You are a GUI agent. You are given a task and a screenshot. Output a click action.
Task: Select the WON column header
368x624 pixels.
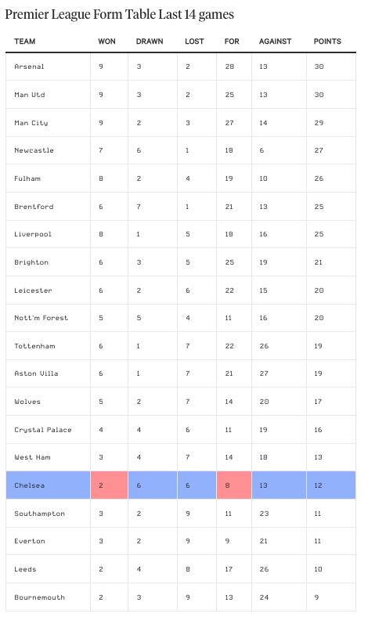pos(106,41)
